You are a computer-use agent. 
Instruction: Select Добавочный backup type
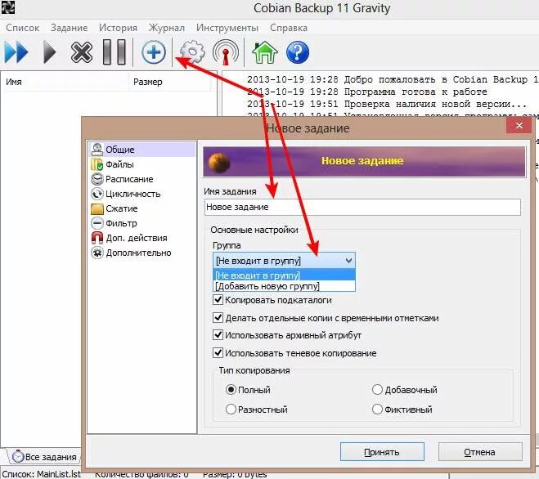point(377,390)
